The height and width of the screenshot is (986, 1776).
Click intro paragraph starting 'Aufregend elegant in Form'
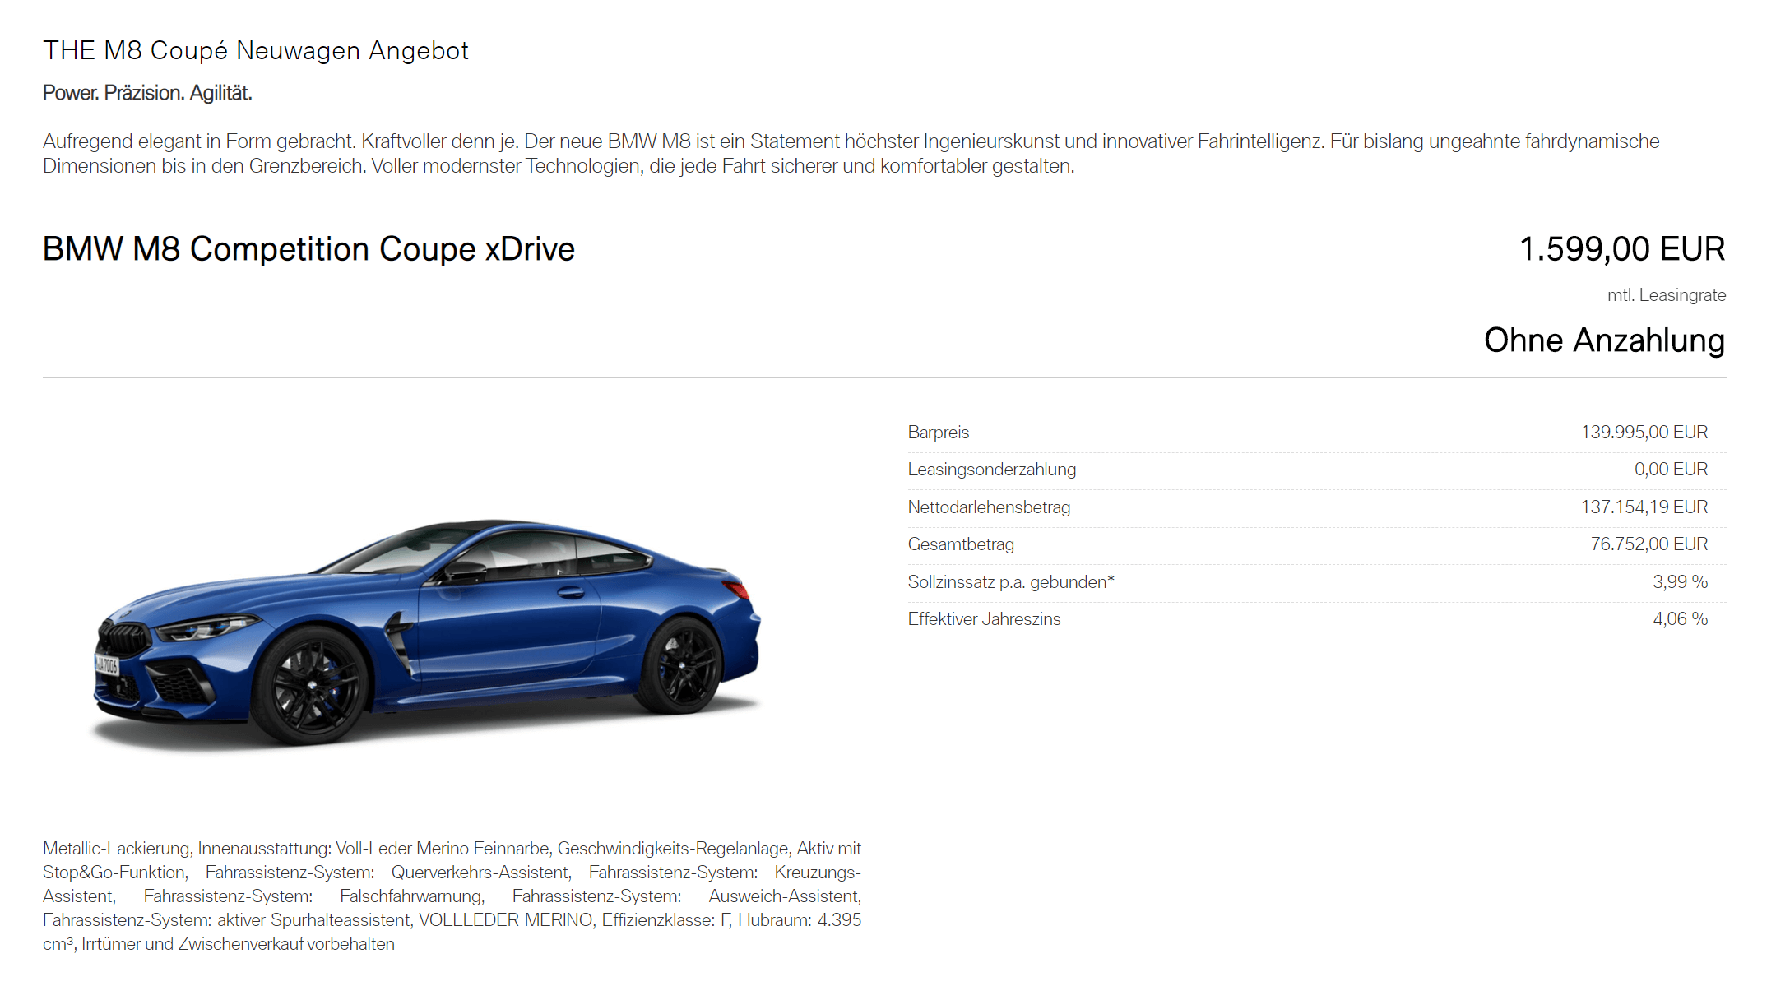click(x=851, y=154)
